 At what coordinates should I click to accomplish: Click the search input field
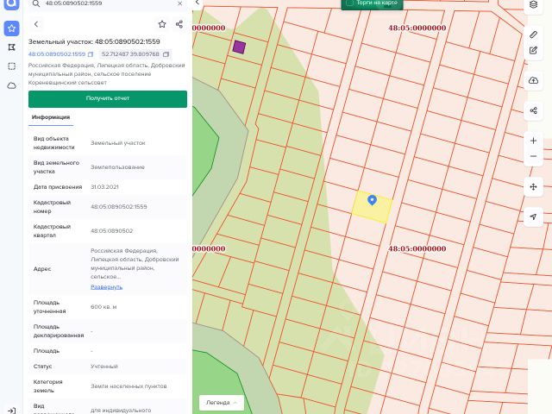click(108, 3)
